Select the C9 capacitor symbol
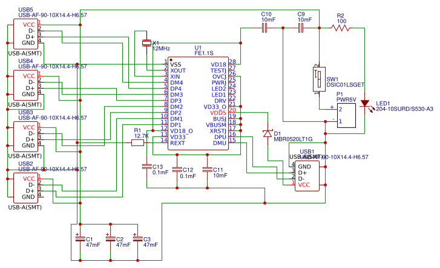Screen dimensions: 440x268 [x=301, y=28]
